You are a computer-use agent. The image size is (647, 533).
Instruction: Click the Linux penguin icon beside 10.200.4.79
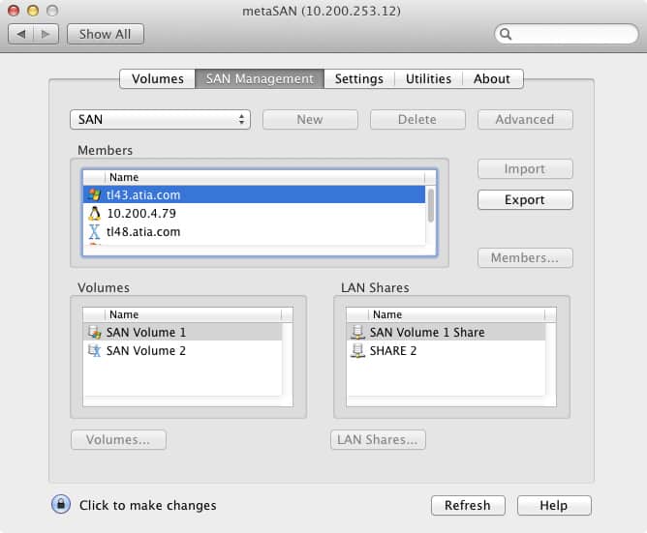click(x=95, y=213)
